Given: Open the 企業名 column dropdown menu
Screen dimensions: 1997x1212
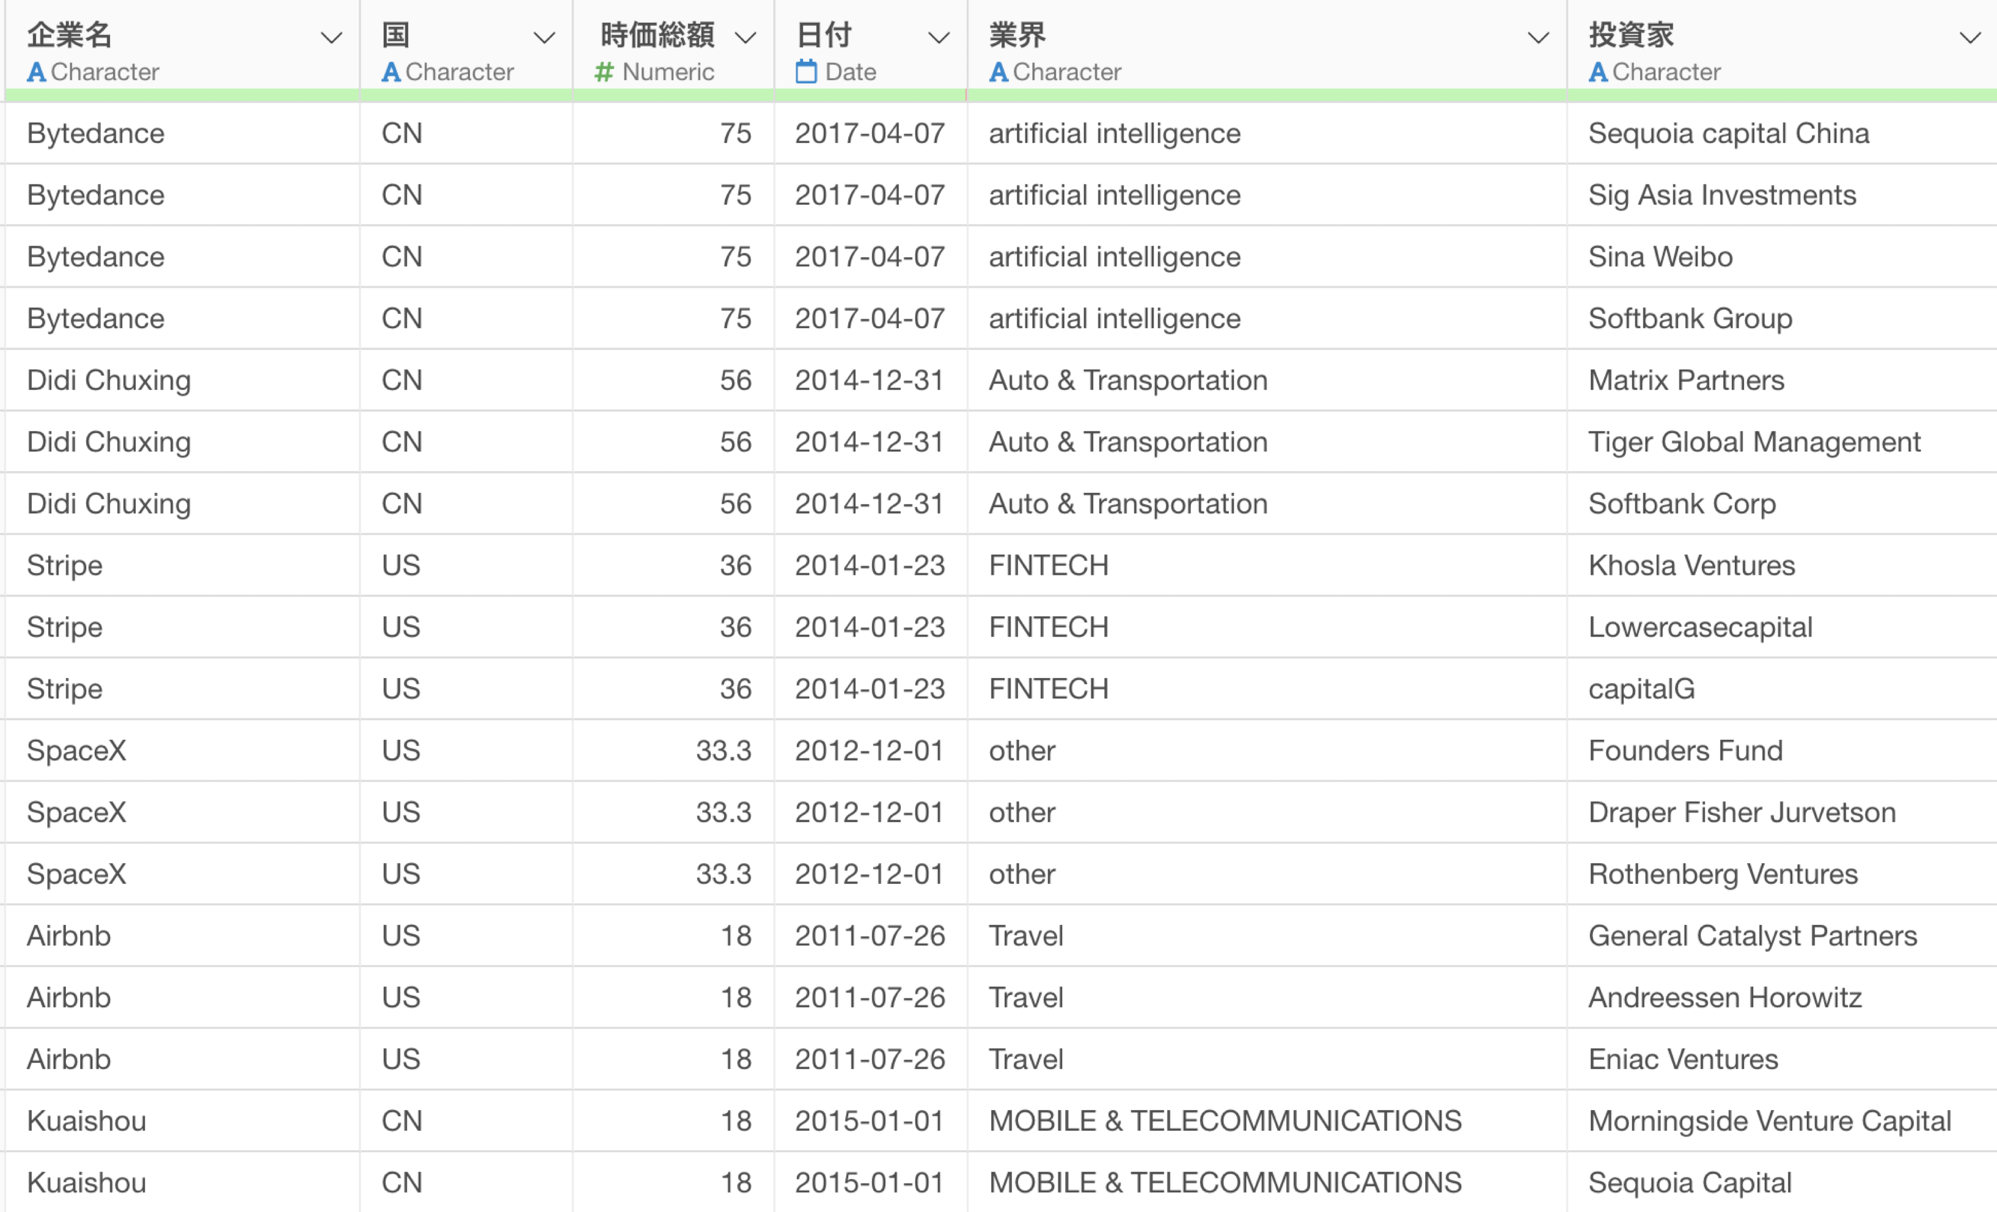Looking at the screenshot, I should tap(331, 37).
